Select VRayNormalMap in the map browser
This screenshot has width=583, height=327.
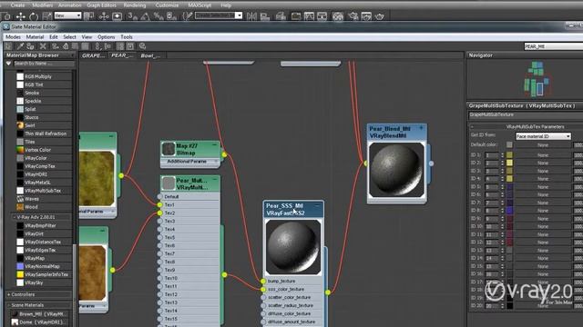point(42,266)
